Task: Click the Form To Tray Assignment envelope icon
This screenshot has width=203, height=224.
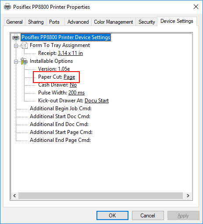Action: [x=24, y=45]
